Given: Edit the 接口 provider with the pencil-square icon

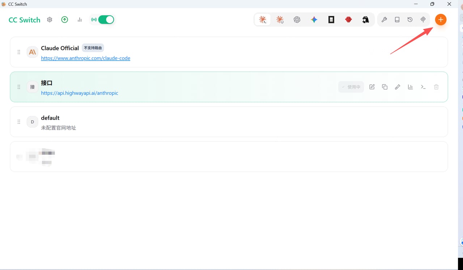Looking at the screenshot, I should point(372,87).
